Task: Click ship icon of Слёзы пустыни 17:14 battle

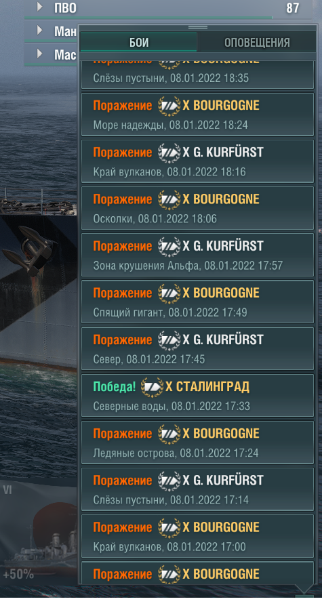Action: [169, 480]
